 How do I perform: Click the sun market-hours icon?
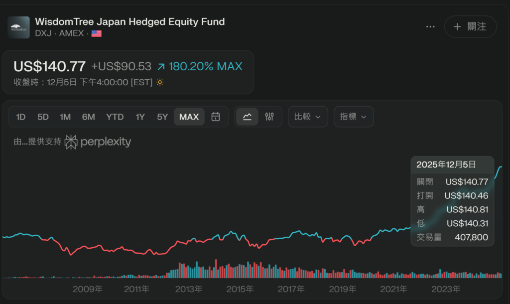(160, 82)
